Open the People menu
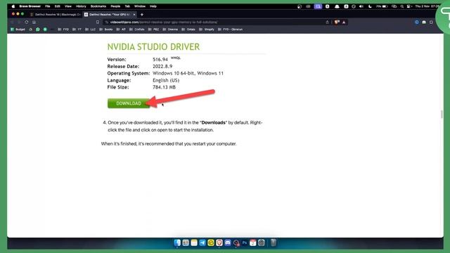The width and height of the screenshot is (450, 253). pyautogui.click(x=115, y=6)
